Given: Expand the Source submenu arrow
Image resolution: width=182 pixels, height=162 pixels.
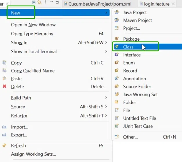Looking at the screenshot, I should (x=106, y=107).
